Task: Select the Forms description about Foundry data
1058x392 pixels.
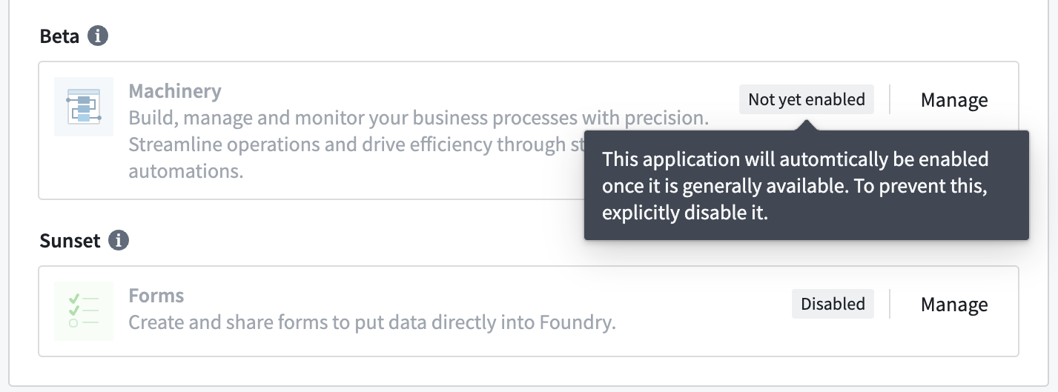Action: (372, 322)
